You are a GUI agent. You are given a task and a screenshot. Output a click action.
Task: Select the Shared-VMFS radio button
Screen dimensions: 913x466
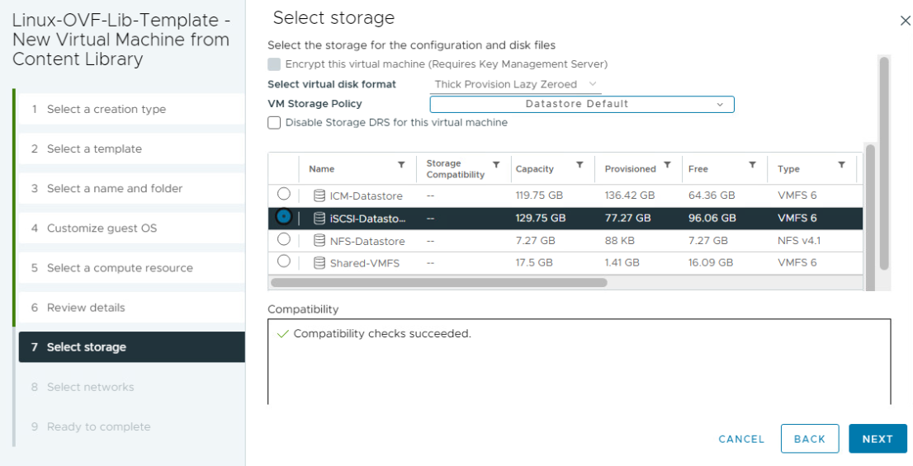(x=284, y=261)
